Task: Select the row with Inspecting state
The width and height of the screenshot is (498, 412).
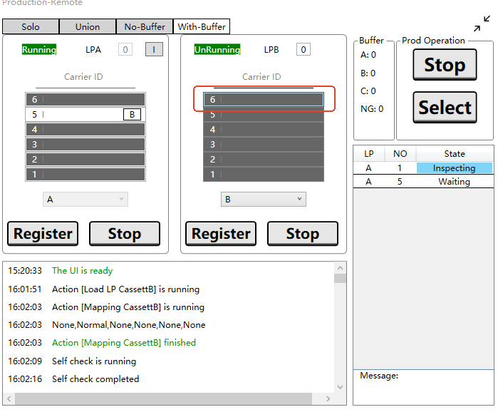Action: click(423, 168)
